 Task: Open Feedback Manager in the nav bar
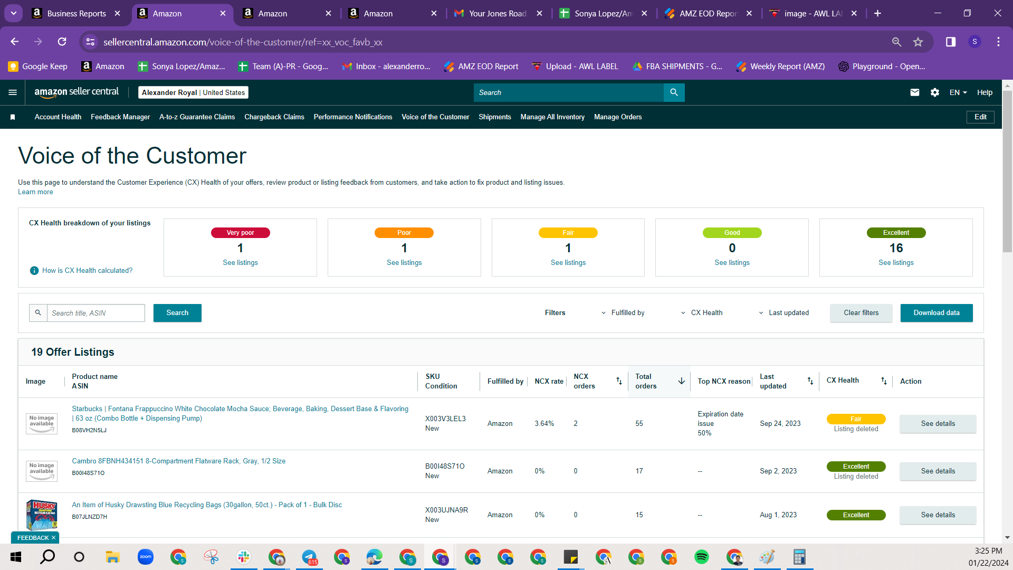click(120, 117)
